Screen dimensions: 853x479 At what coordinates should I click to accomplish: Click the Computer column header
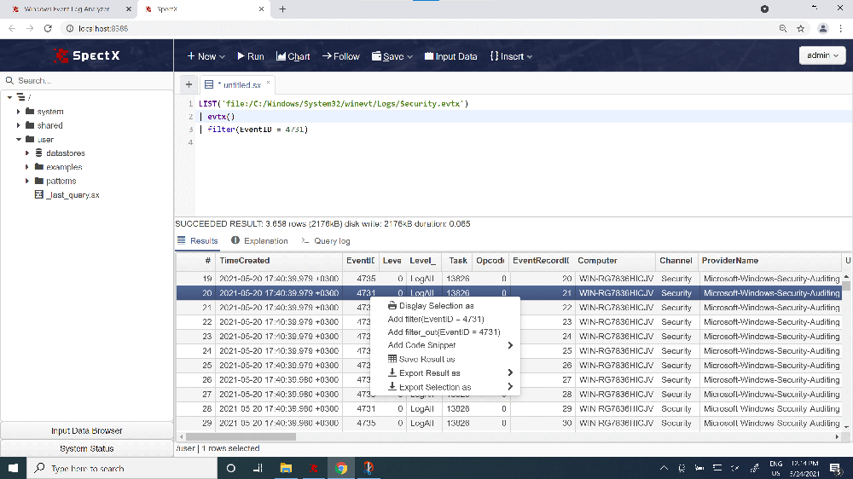615,261
